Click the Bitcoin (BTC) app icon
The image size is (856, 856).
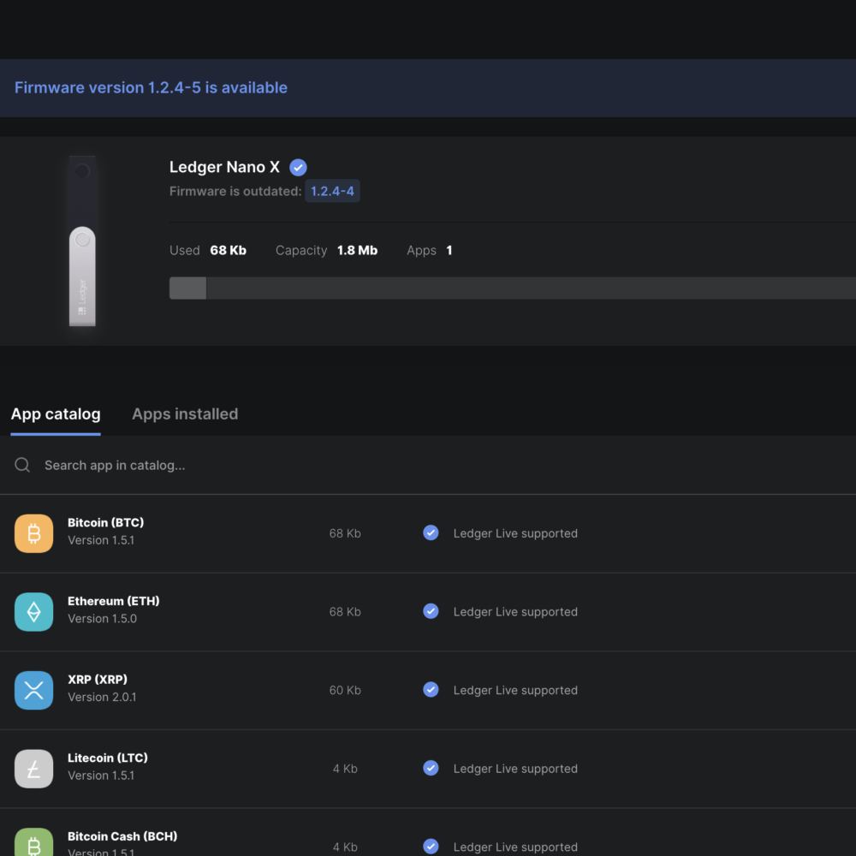tap(34, 533)
